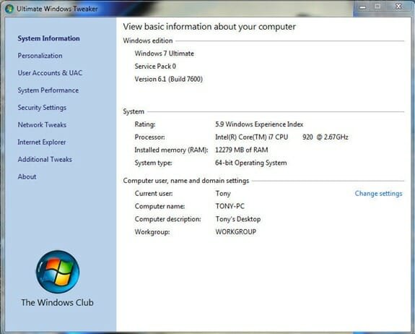Click the page heading about your computer
Viewport: 415px width, 334px height.
(209, 27)
